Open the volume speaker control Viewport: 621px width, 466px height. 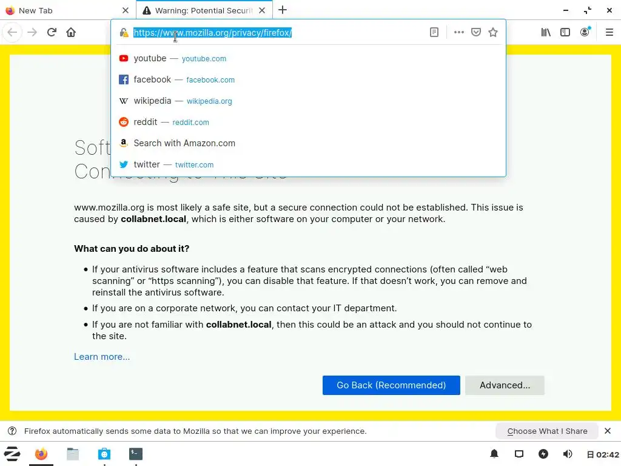point(568,454)
